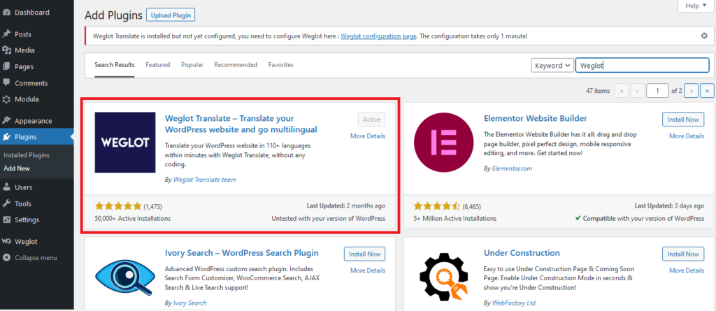
Task: Click the Weglot plugin logo thumbnail
Action: (125, 142)
